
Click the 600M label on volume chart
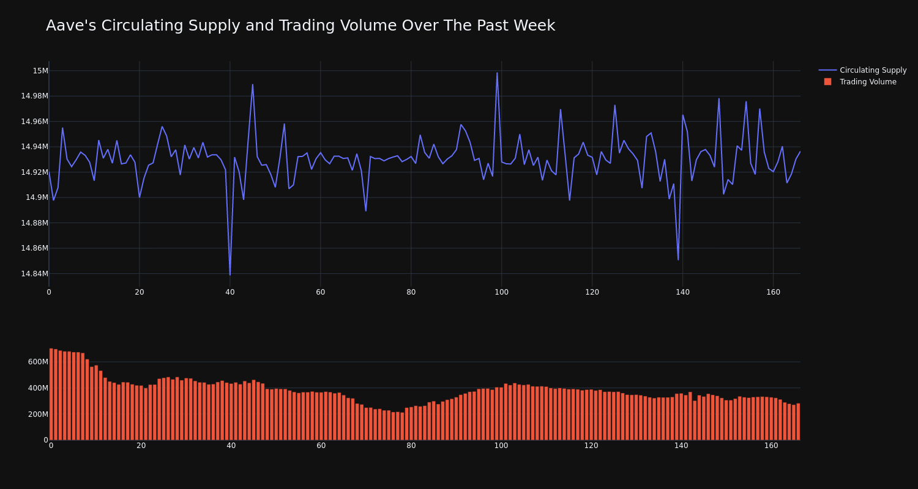click(37, 362)
